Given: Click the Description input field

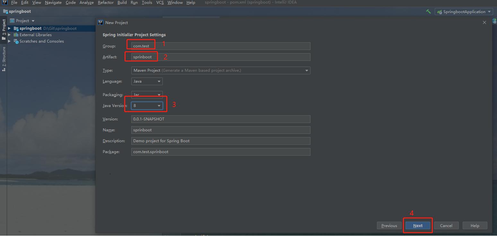Looking at the screenshot, I should [221, 141].
